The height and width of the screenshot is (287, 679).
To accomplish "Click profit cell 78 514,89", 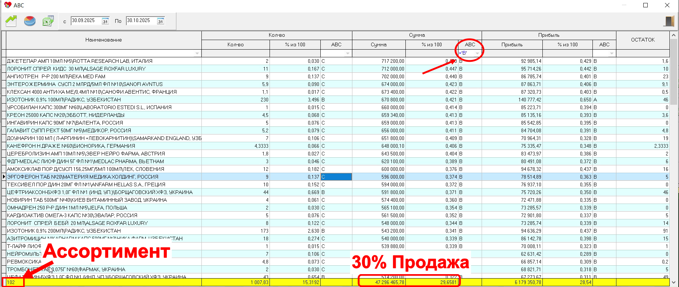I will coord(512,177).
